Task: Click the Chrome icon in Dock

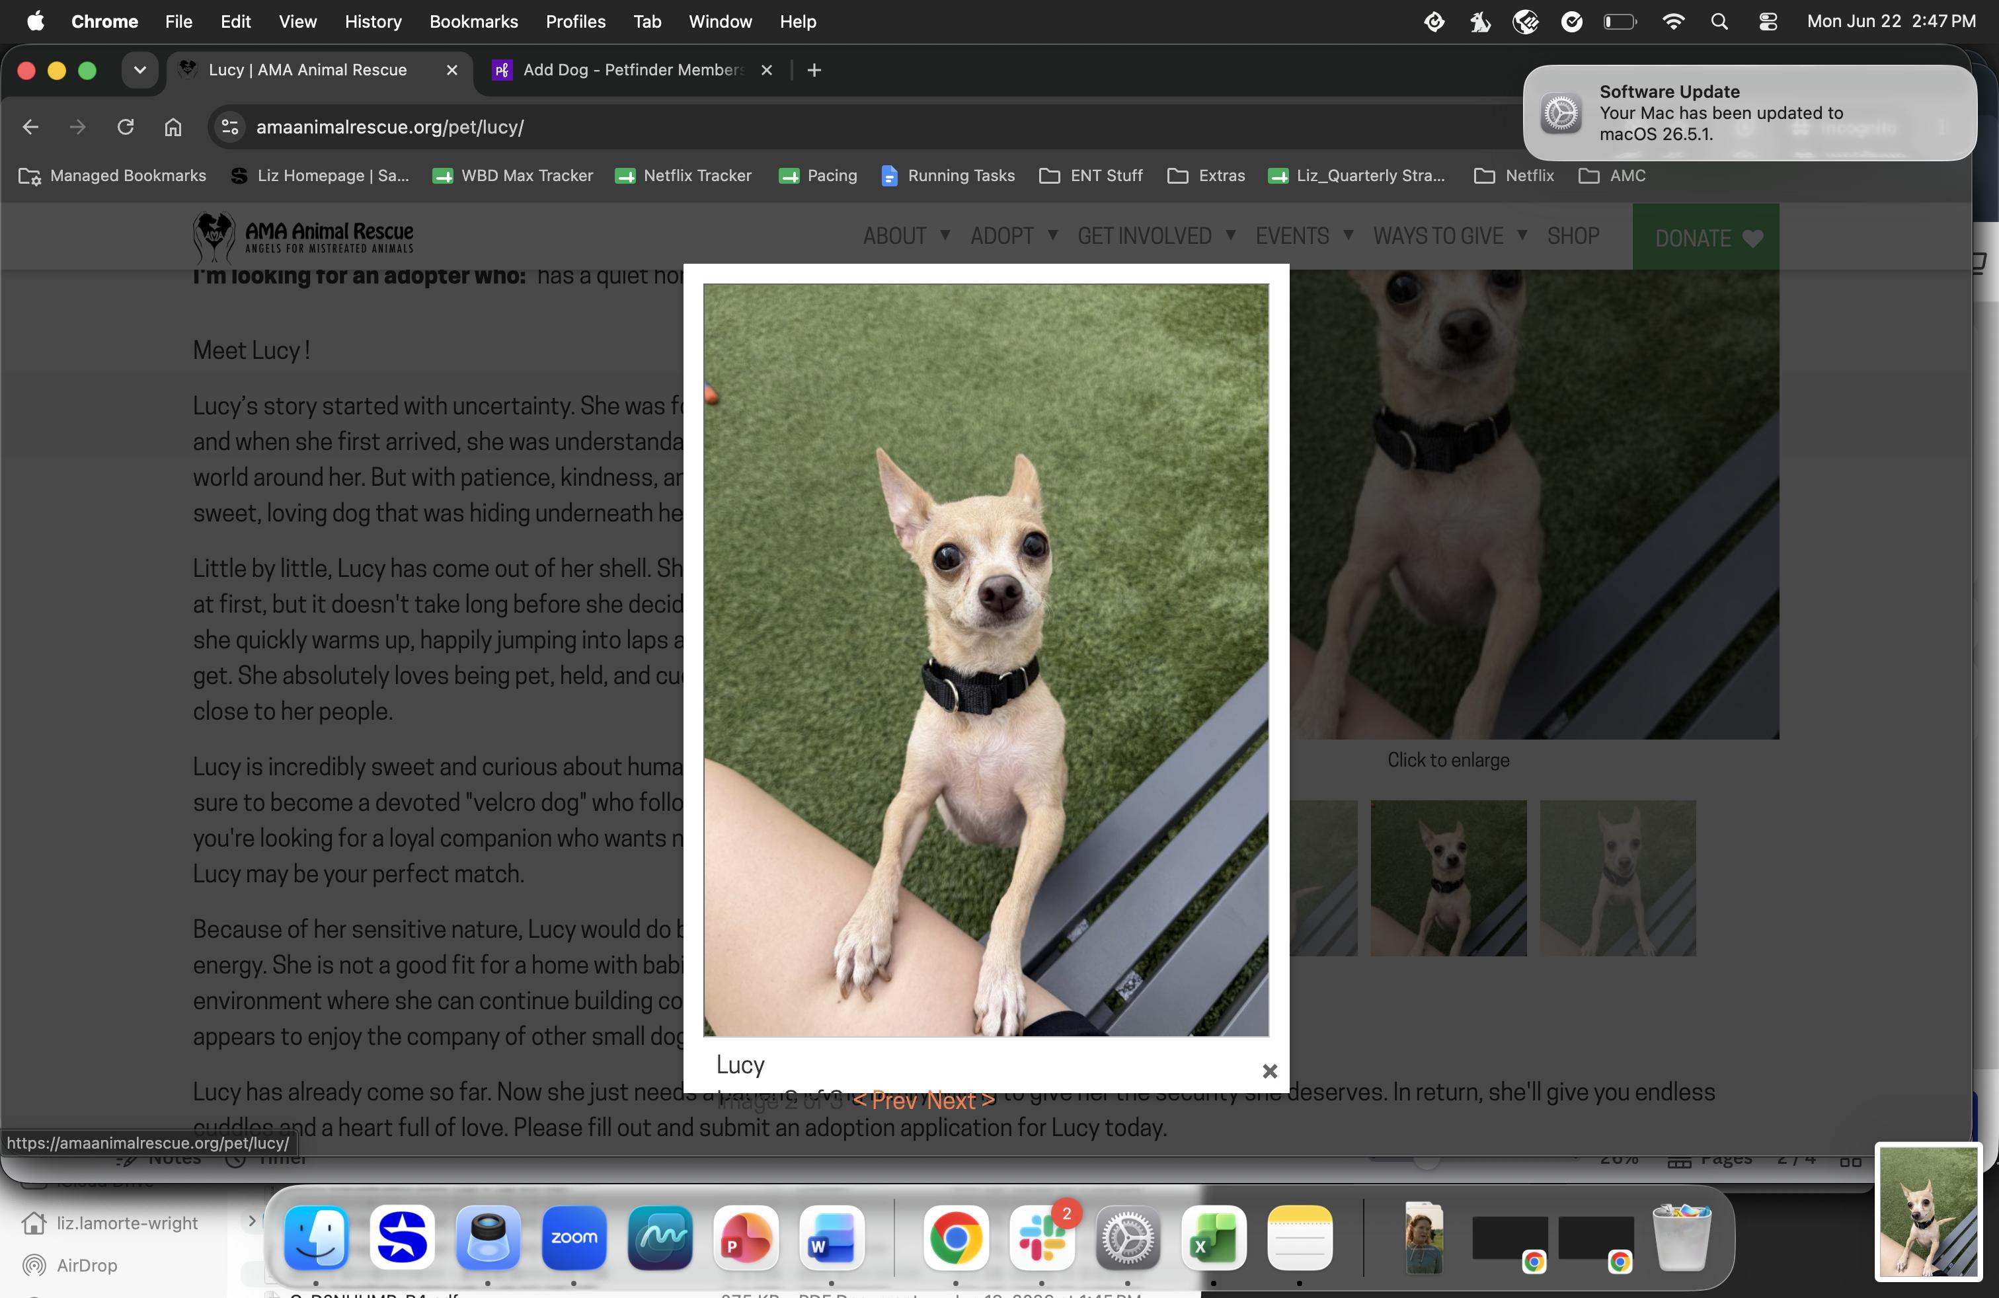Action: click(x=955, y=1238)
